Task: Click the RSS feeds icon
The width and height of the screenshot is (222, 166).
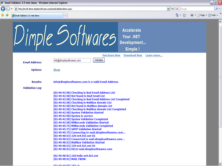Action: pos(184,15)
